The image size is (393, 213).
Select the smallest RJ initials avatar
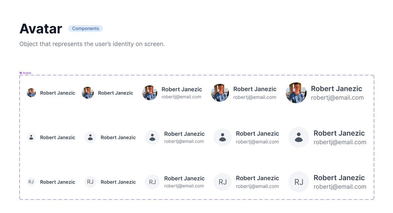click(31, 182)
